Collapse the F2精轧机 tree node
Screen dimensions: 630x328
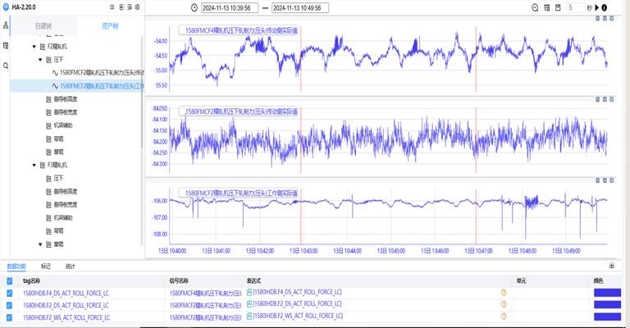[x=34, y=48]
